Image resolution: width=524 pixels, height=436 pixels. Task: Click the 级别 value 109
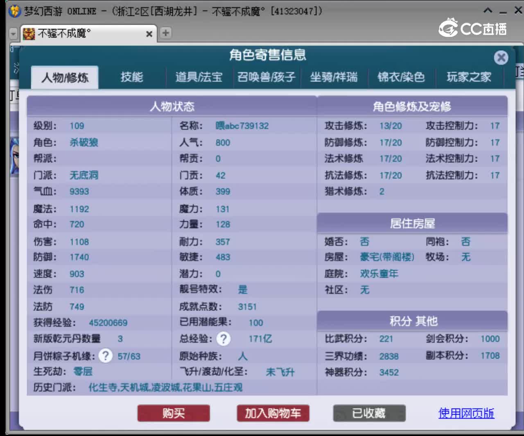77,126
